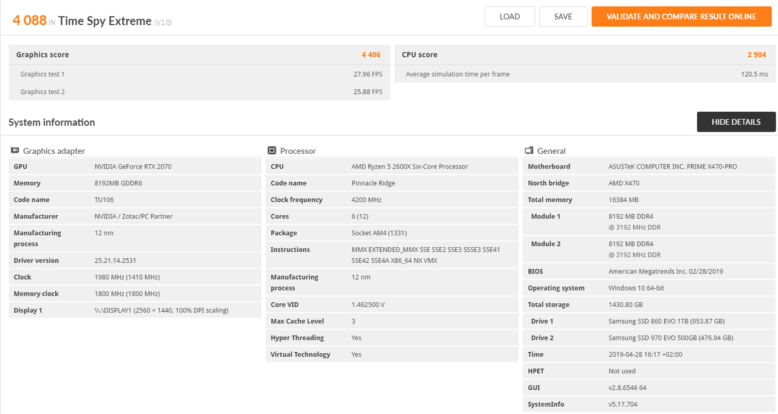778x414 pixels.
Task: Click North bridge value AMD X470
Action: 624,183
